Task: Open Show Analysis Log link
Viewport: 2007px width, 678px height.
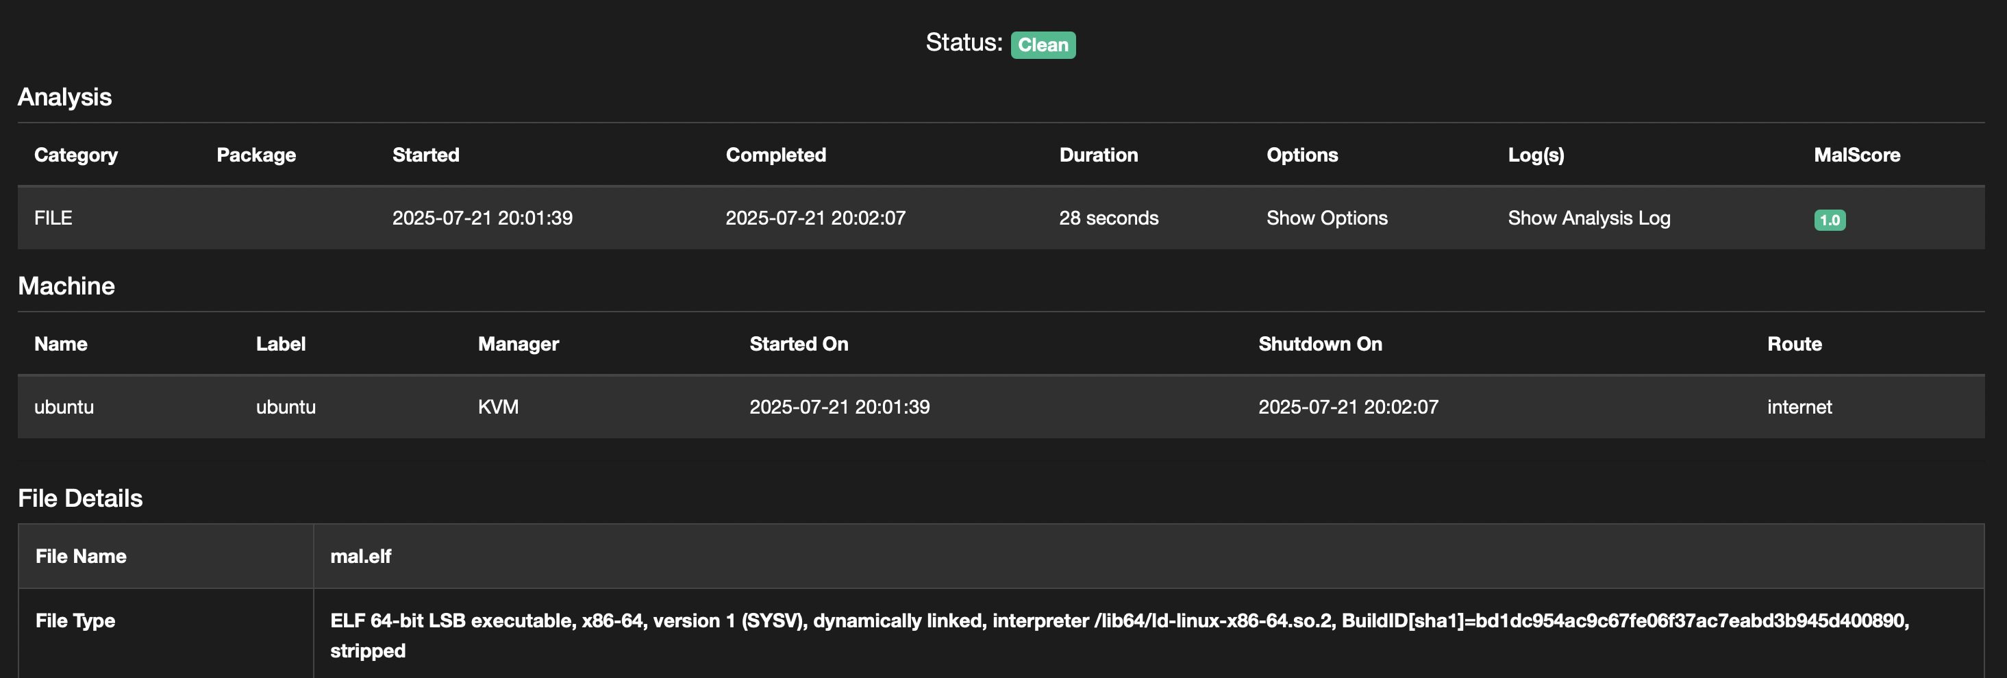Action: (x=1588, y=218)
